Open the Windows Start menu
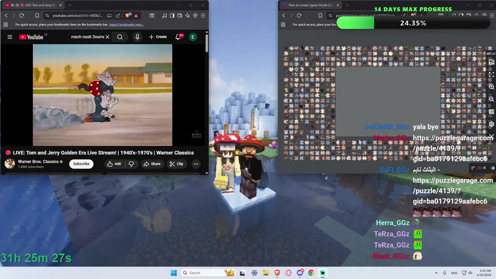Image resolution: width=496 pixels, height=279 pixels. (174, 273)
